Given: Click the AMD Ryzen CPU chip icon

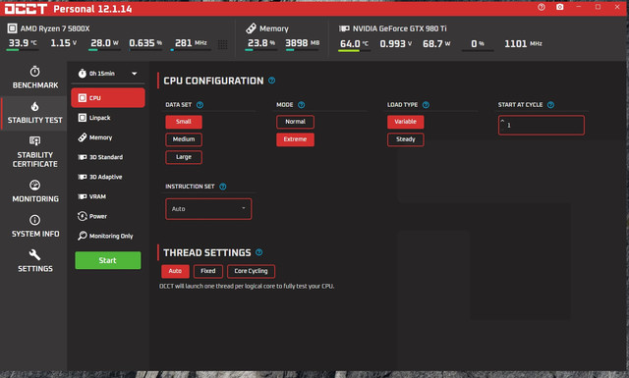Looking at the screenshot, I should [12, 28].
